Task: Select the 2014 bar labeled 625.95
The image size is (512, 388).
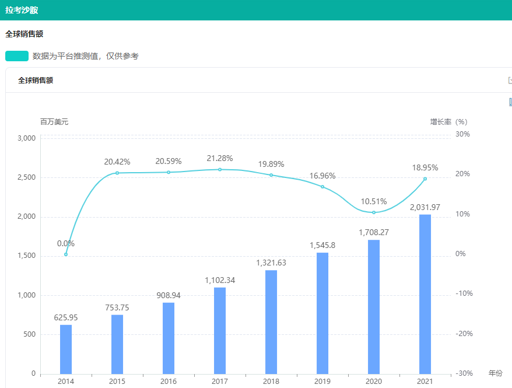Action: [x=66, y=349]
